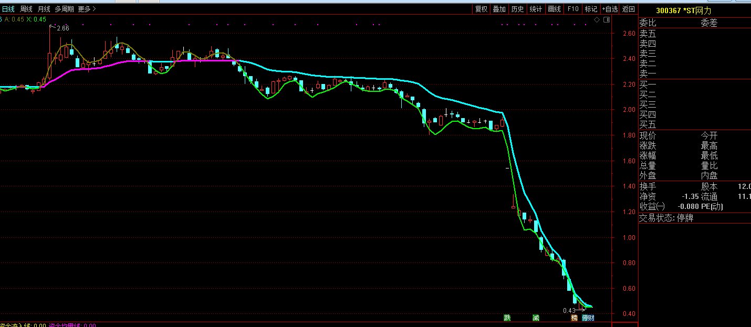Click the green 跌 event marker

point(507,318)
